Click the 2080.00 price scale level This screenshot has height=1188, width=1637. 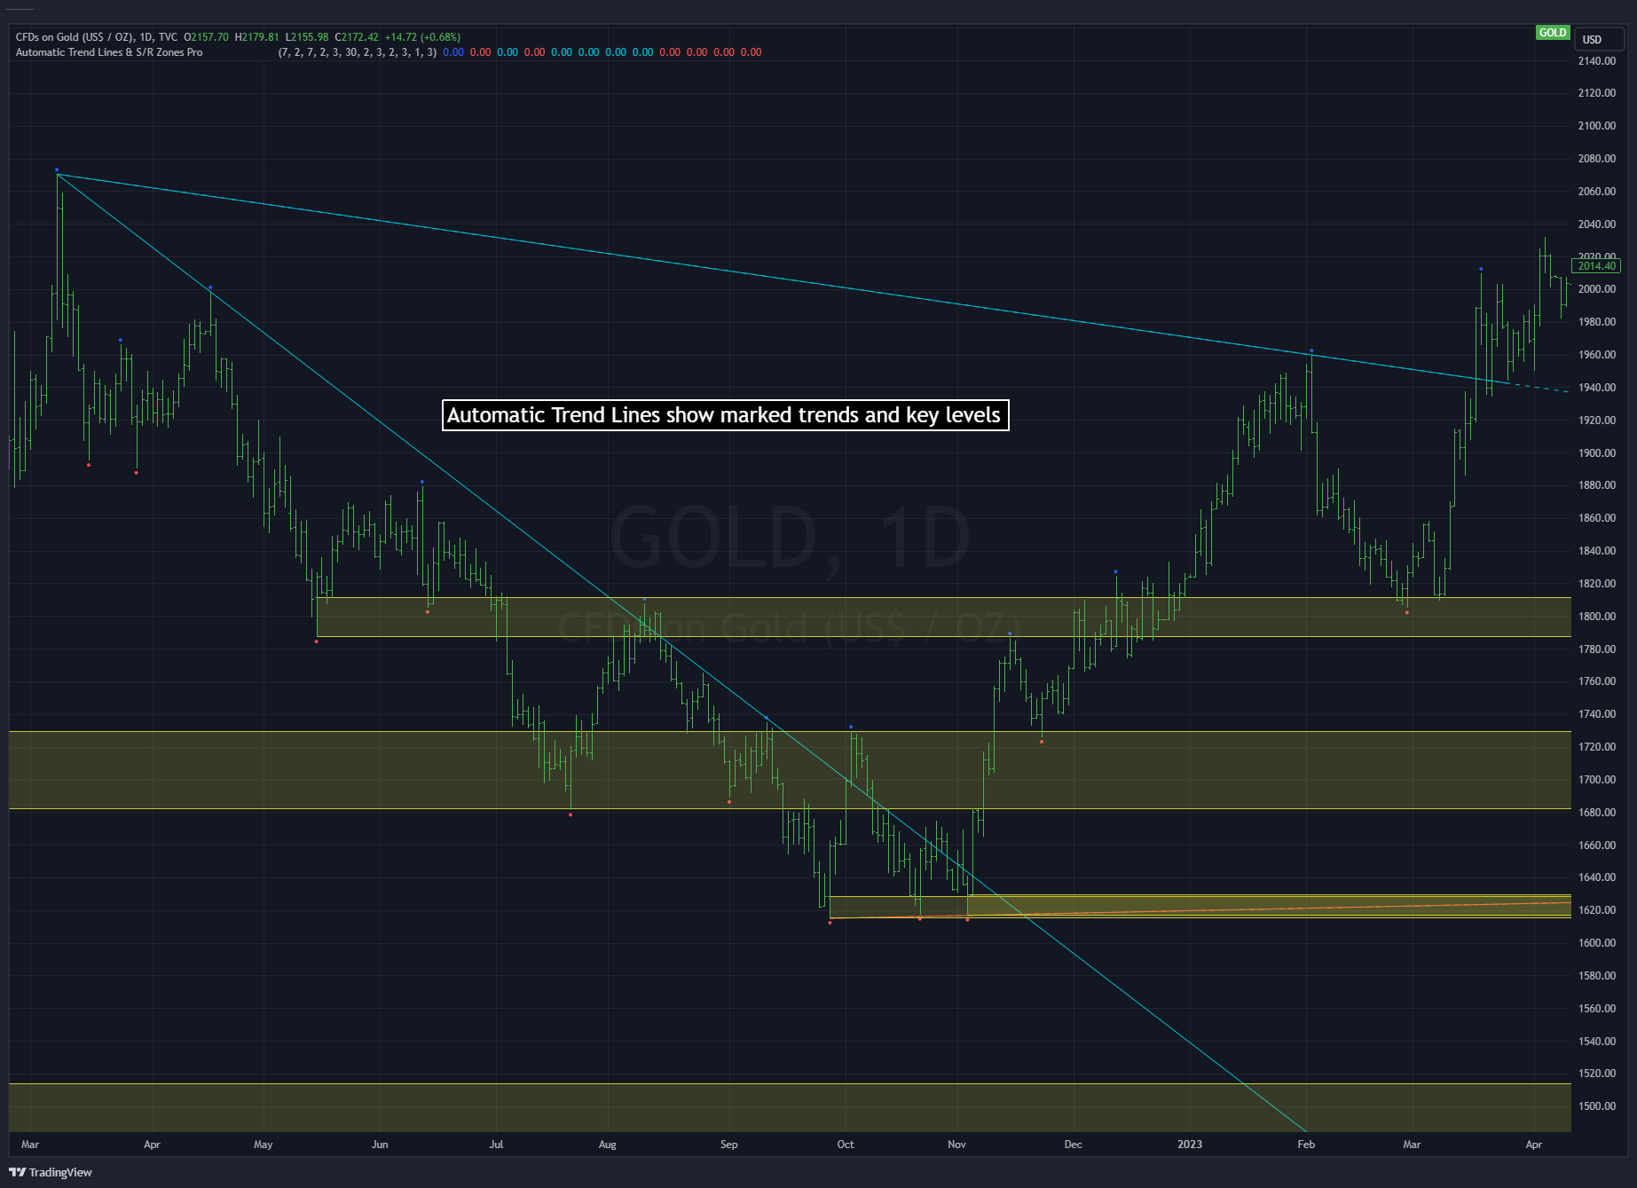[x=1597, y=160]
